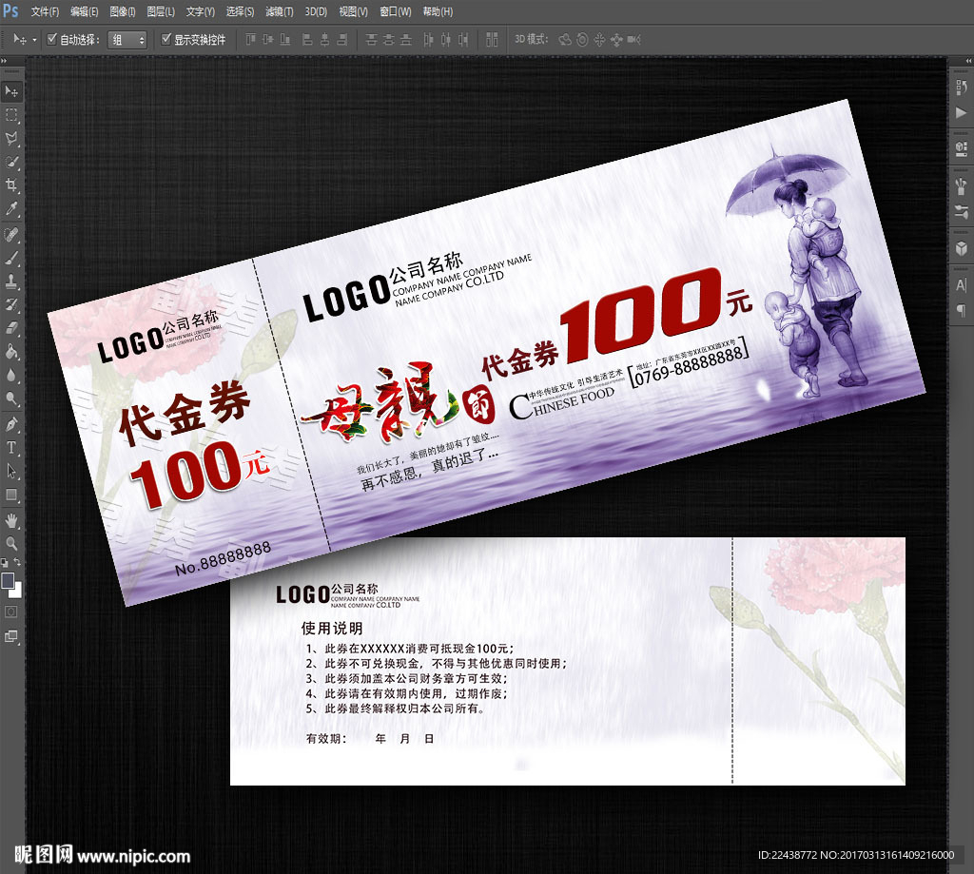Select the Paint Bucket tool
The image size is (974, 874).
(x=11, y=352)
